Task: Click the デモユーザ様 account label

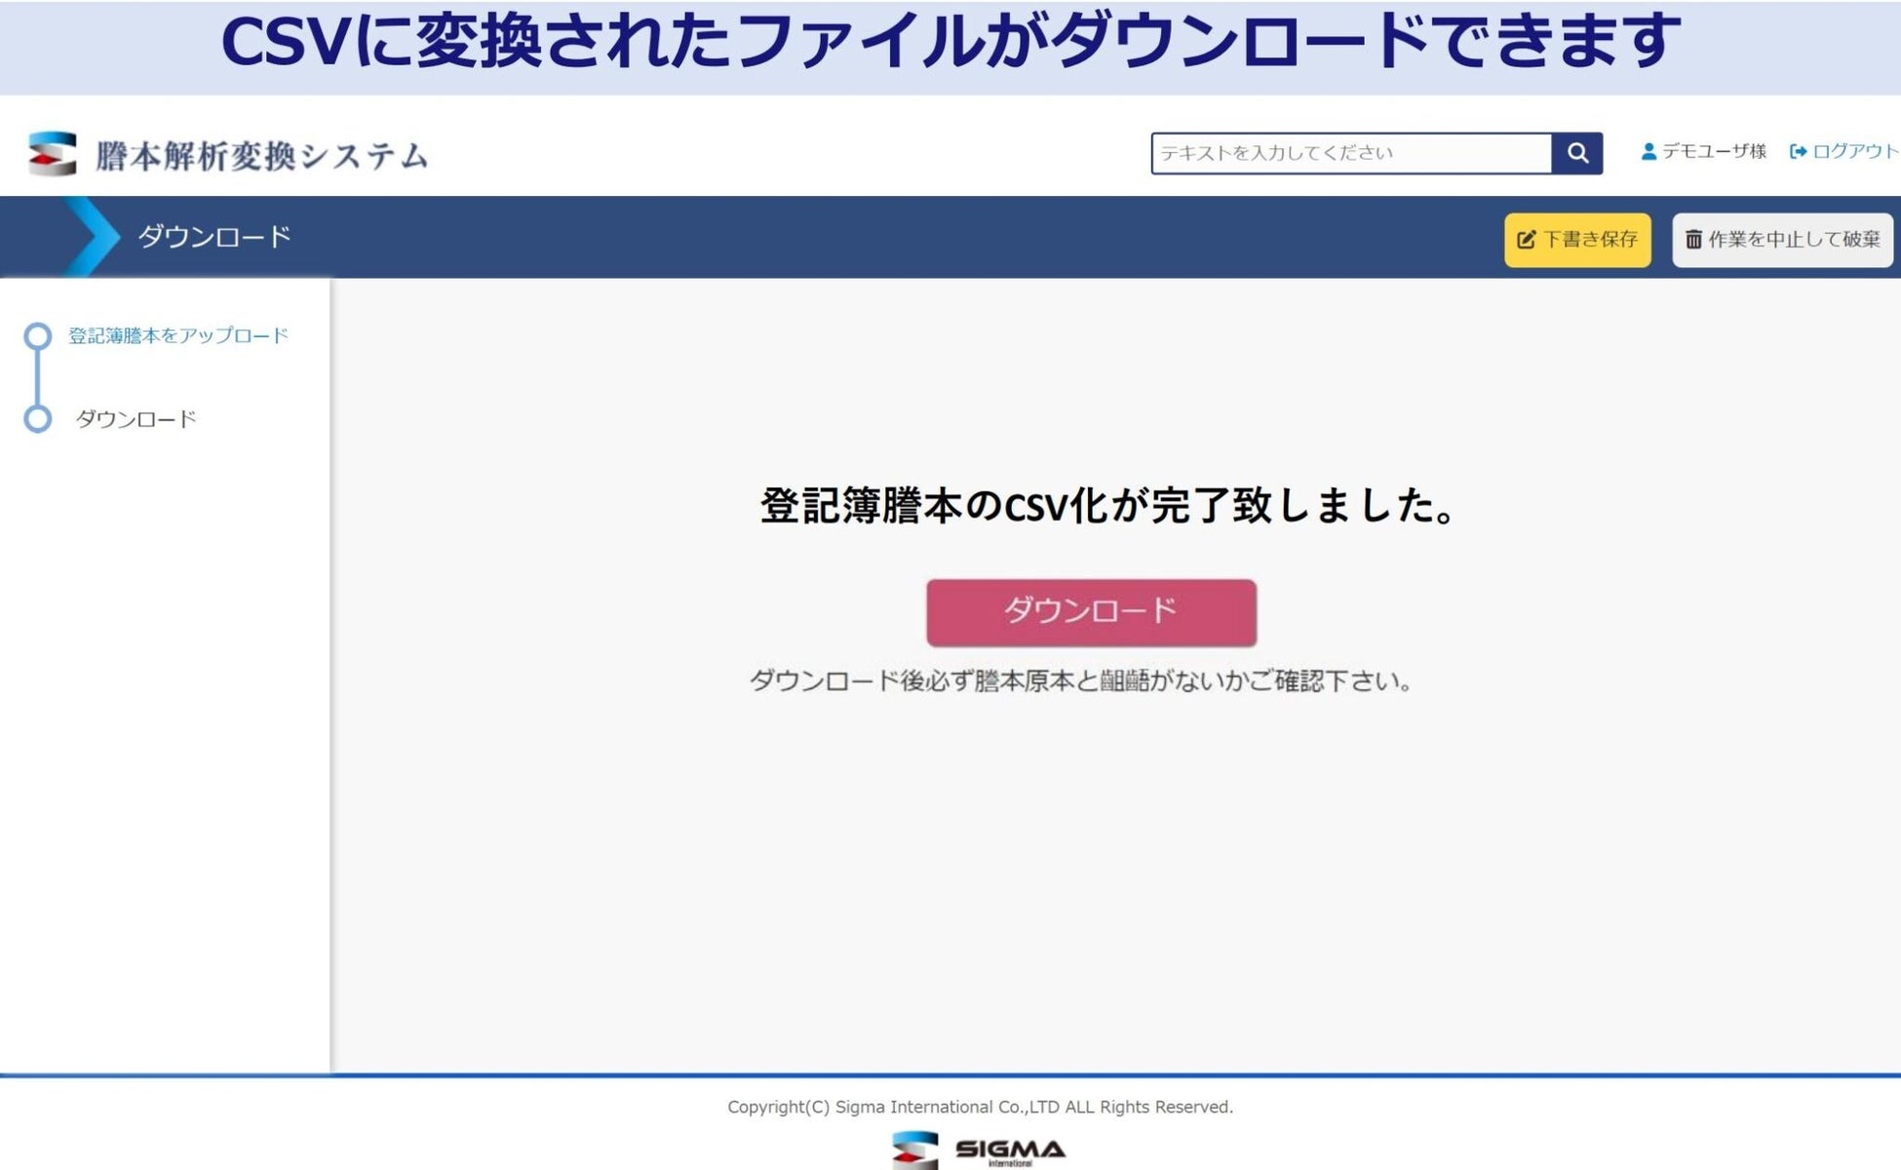Action: pos(1714,152)
